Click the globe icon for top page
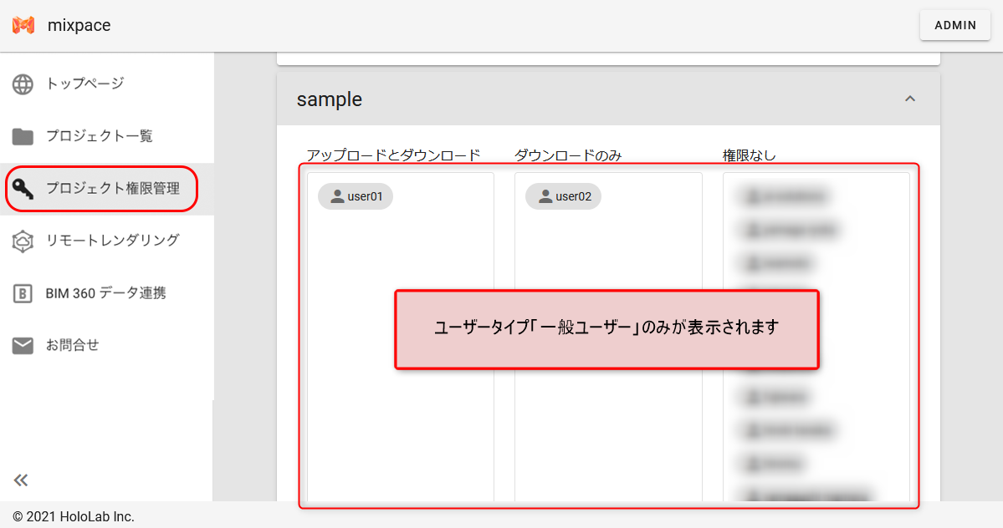 point(23,84)
